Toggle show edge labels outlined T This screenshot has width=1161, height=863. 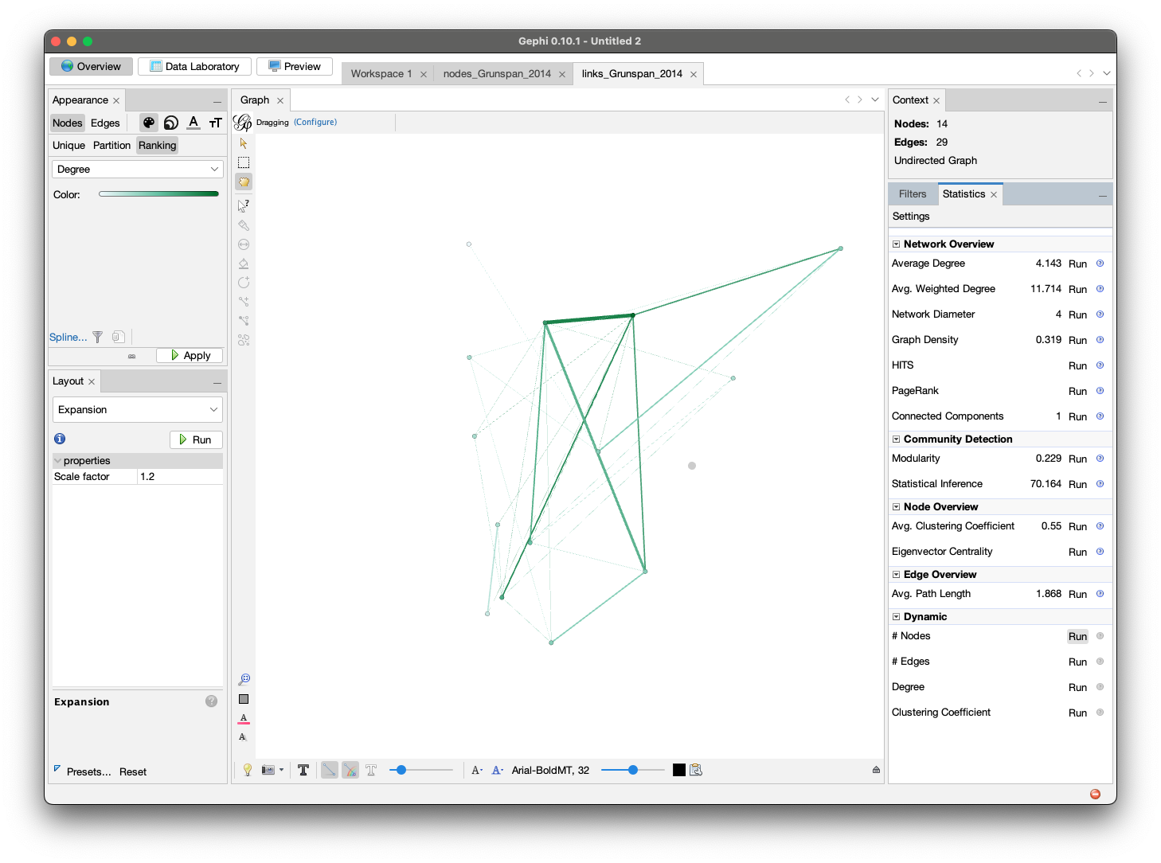pos(371,770)
